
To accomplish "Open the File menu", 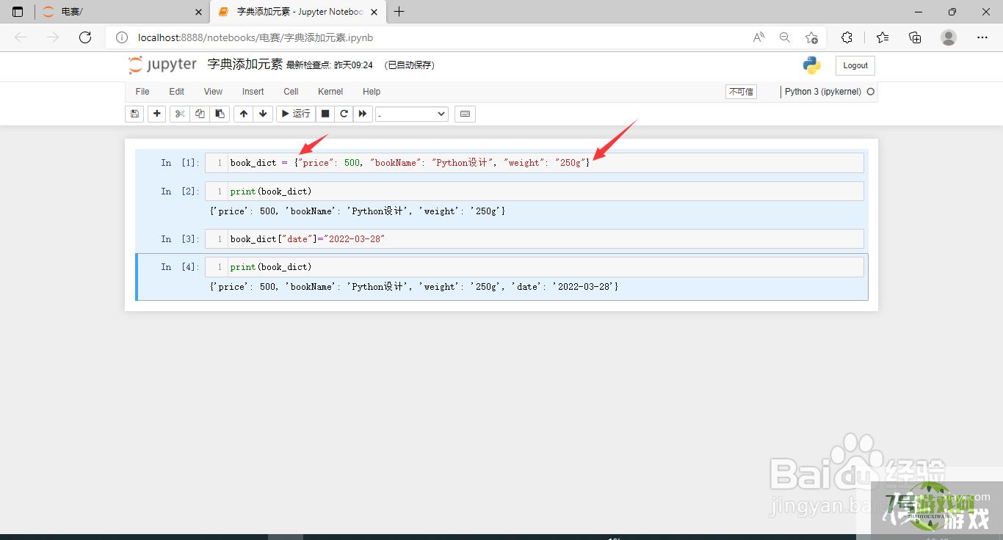I will (x=142, y=92).
